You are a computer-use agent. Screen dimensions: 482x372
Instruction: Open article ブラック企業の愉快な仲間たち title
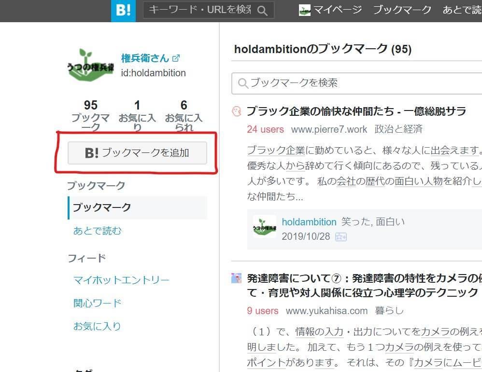pos(356,111)
